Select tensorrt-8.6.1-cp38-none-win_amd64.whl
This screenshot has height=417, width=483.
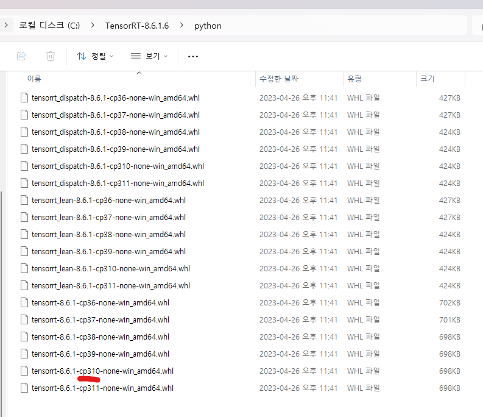pyautogui.click(x=100, y=337)
